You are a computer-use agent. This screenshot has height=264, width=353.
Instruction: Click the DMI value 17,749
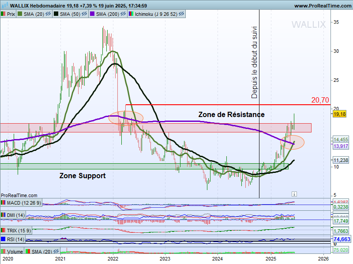point(341,221)
